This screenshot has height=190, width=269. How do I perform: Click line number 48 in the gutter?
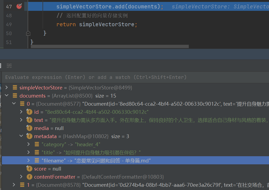[x=9, y=16]
